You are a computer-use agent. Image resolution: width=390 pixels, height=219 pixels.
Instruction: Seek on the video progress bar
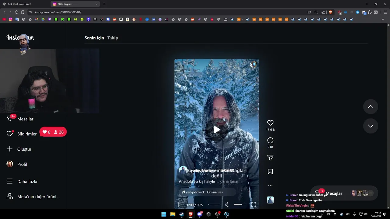[214, 205]
